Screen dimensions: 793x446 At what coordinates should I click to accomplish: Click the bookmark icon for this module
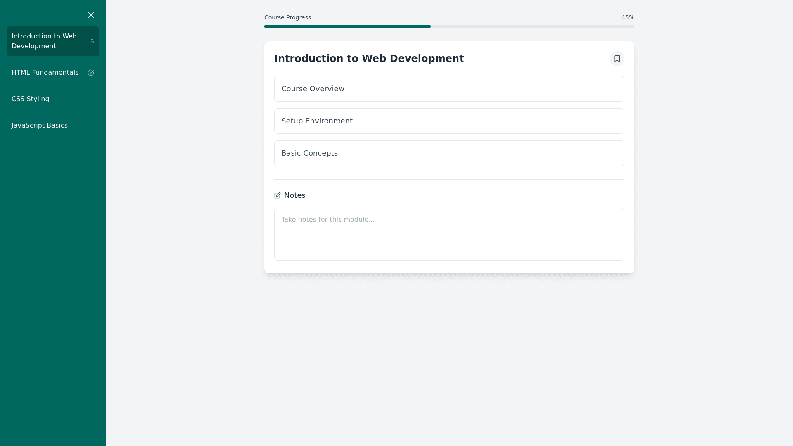pos(617,59)
